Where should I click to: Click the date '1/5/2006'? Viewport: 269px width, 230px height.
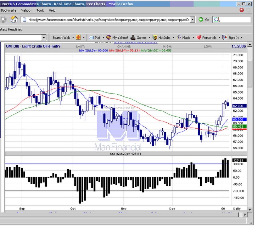[x=239, y=46]
